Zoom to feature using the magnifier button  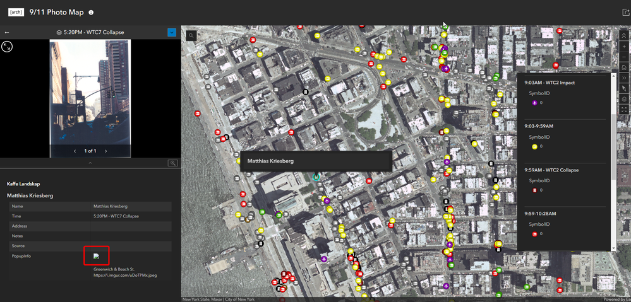click(x=172, y=163)
